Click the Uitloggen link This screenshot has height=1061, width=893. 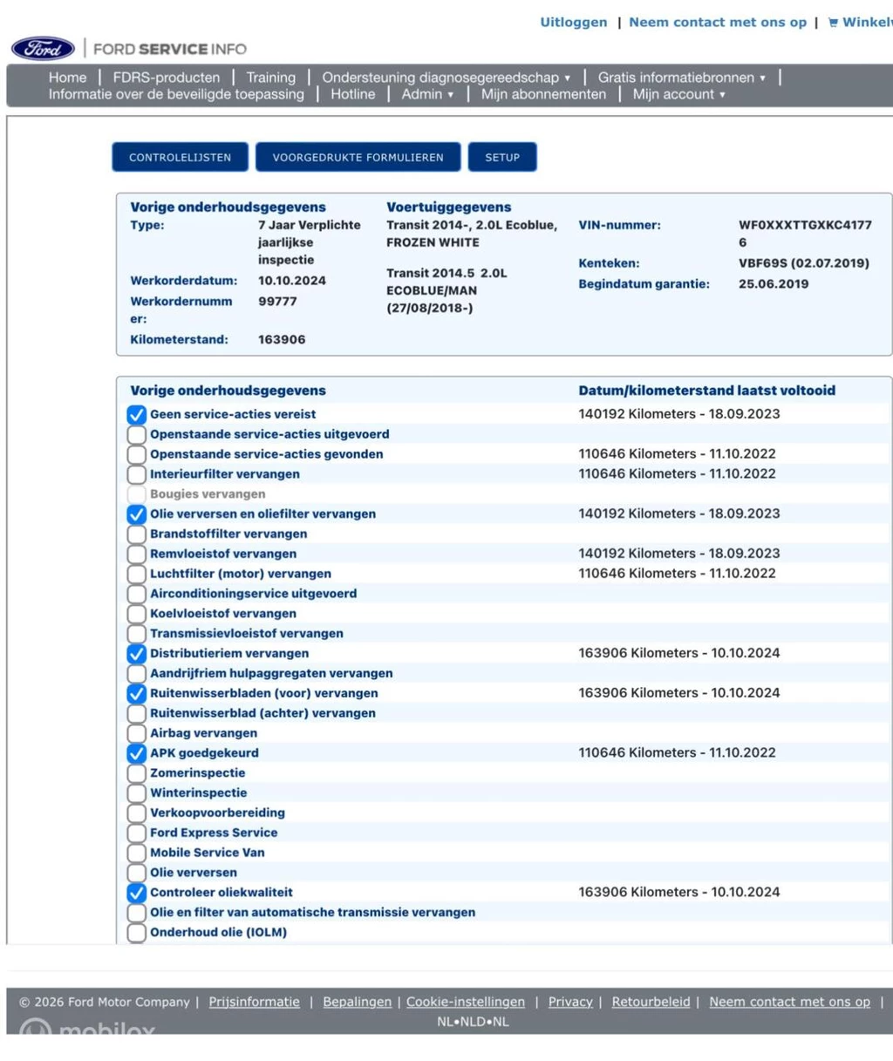click(x=573, y=23)
